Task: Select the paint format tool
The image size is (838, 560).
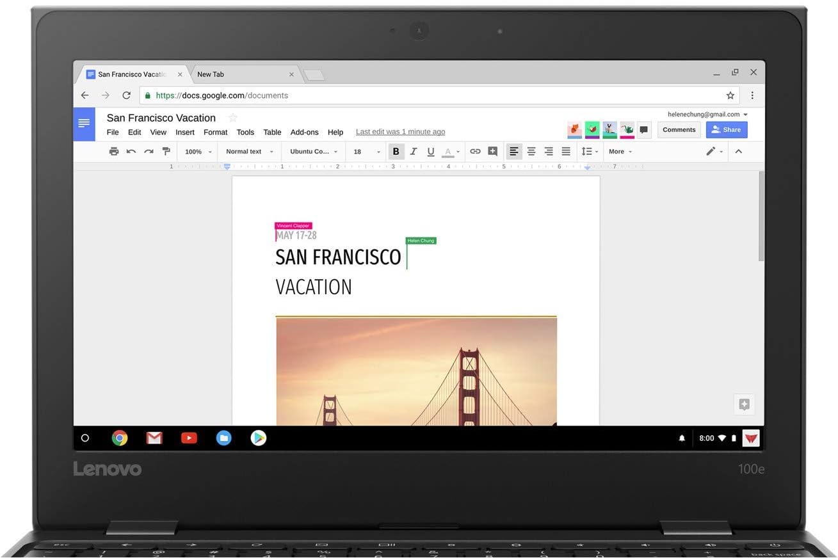Action: pos(166,152)
